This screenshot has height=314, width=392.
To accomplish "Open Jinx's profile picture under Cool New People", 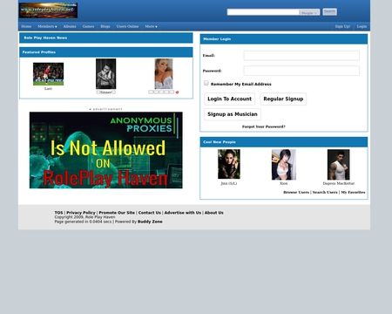I will 229,164.
